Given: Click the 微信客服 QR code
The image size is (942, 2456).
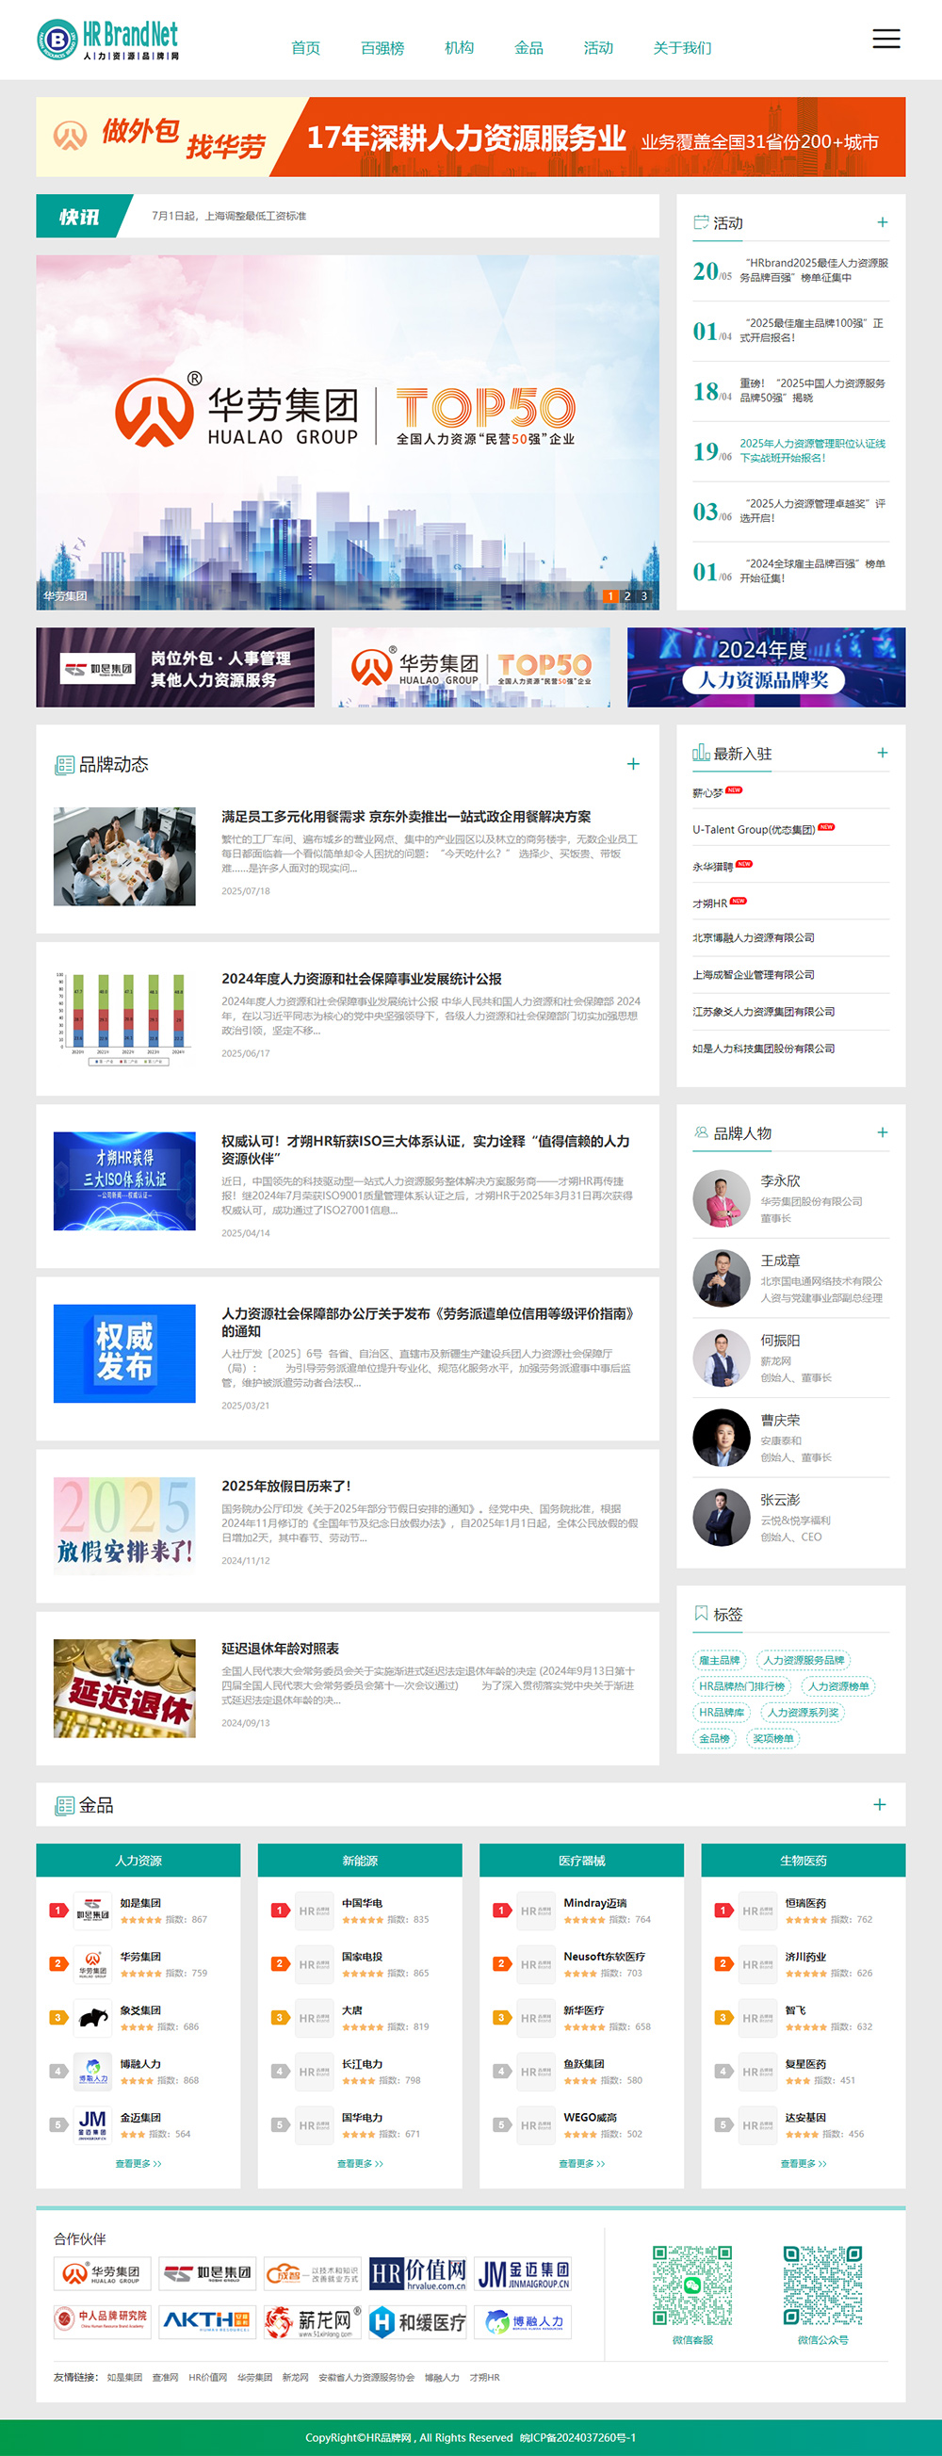Looking at the screenshot, I should [x=692, y=2285].
